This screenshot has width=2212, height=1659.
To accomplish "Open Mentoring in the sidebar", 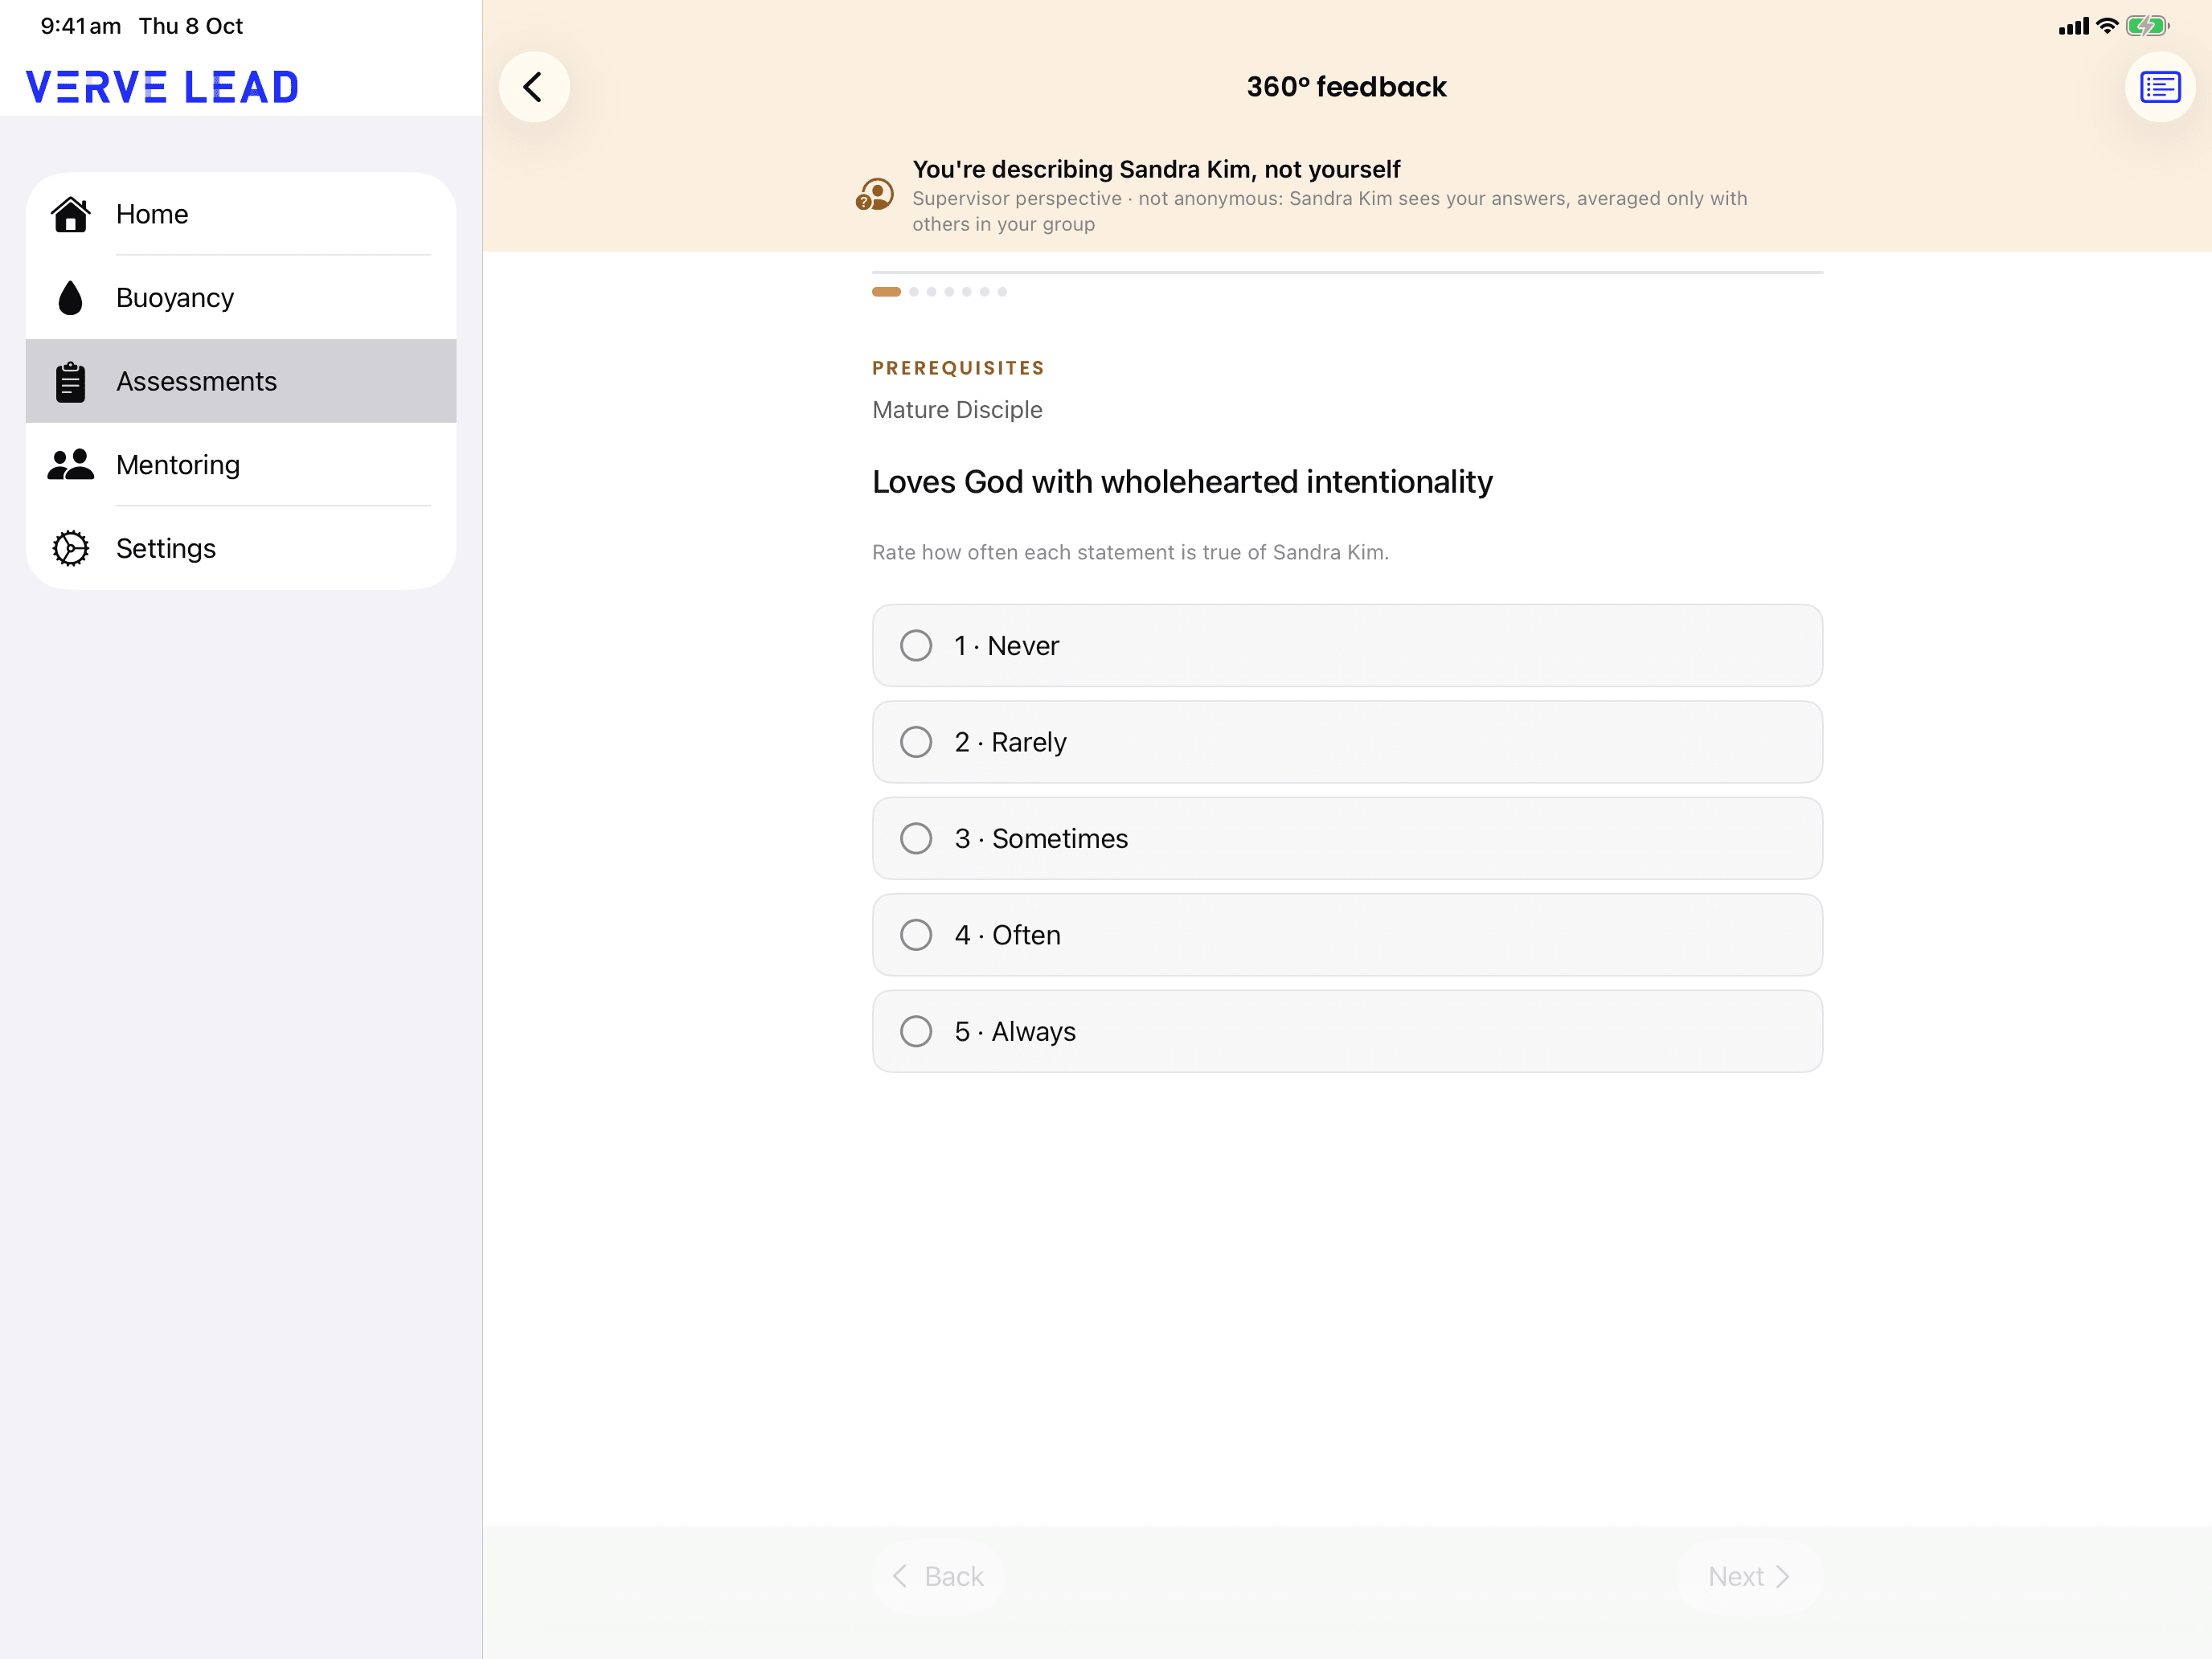I will pyautogui.click(x=241, y=465).
